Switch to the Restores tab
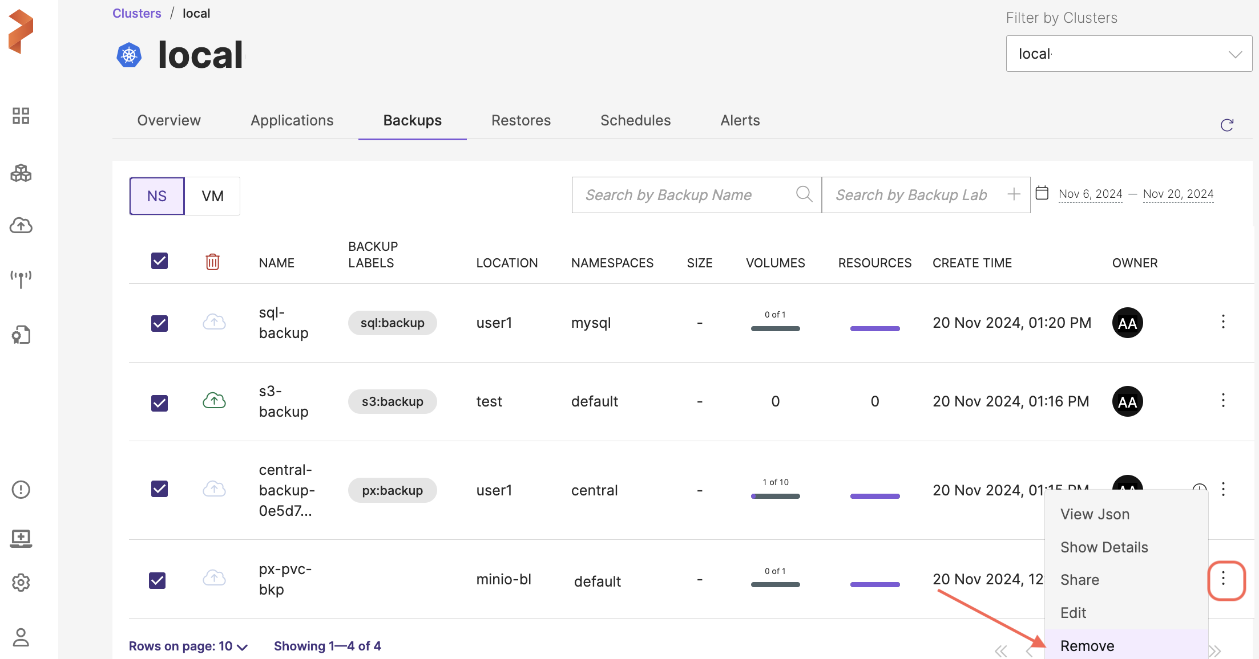The width and height of the screenshot is (1259, 659). [x=520, y=121]
